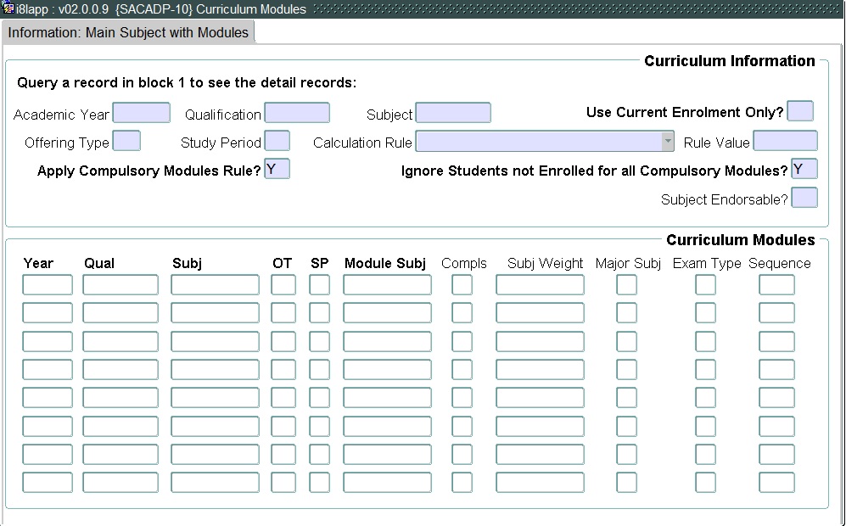Select the Use Current Enrolment Only field
The image size is (846, 526).
click(800, 112)
